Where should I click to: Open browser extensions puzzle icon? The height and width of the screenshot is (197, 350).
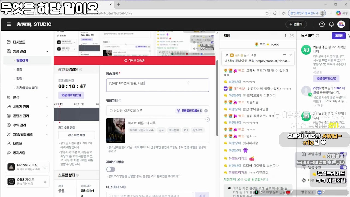coord(275,13)
